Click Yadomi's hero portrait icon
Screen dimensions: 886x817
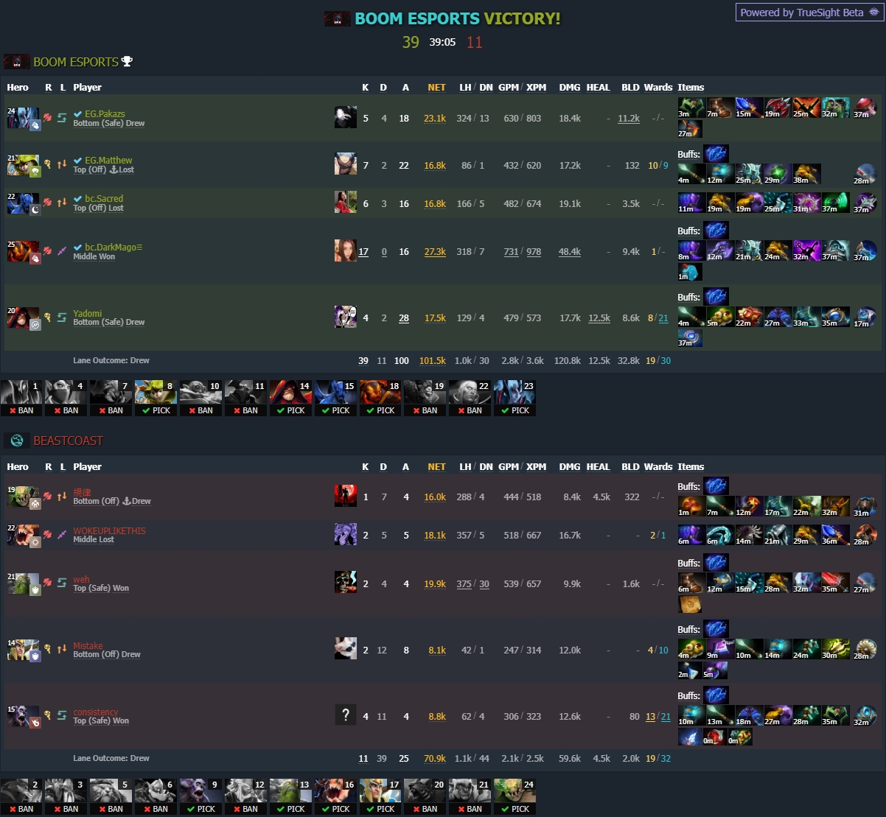(18, 318)
